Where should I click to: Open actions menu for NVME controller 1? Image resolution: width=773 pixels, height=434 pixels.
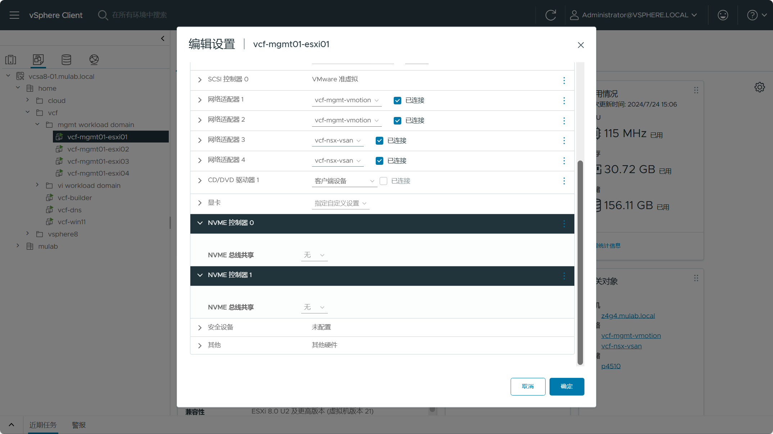[564, 276]
